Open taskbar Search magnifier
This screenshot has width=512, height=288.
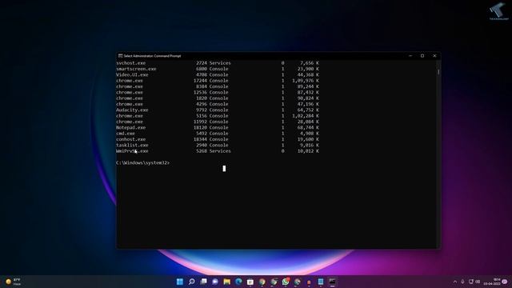pyautogui.click(x=192, y=282)
